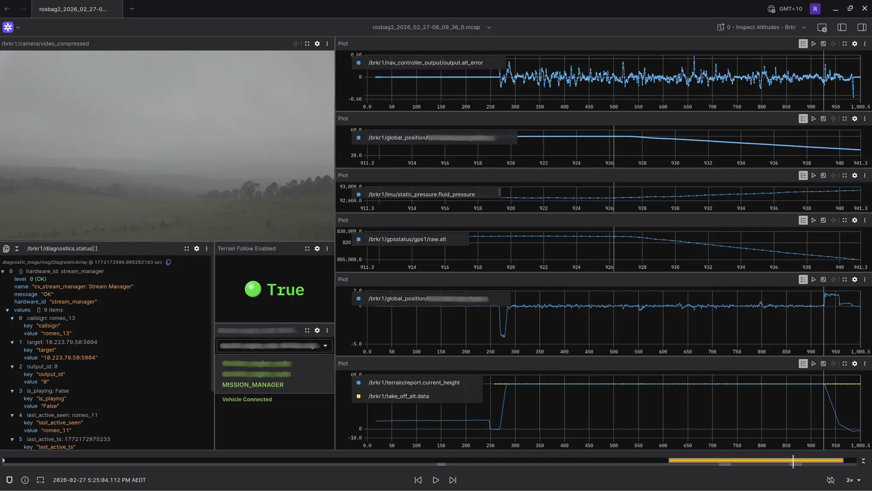Open more menu on Terrain Follow Enabled panel
The width and height of the screenshot is (872, 491).
point(327,248)
